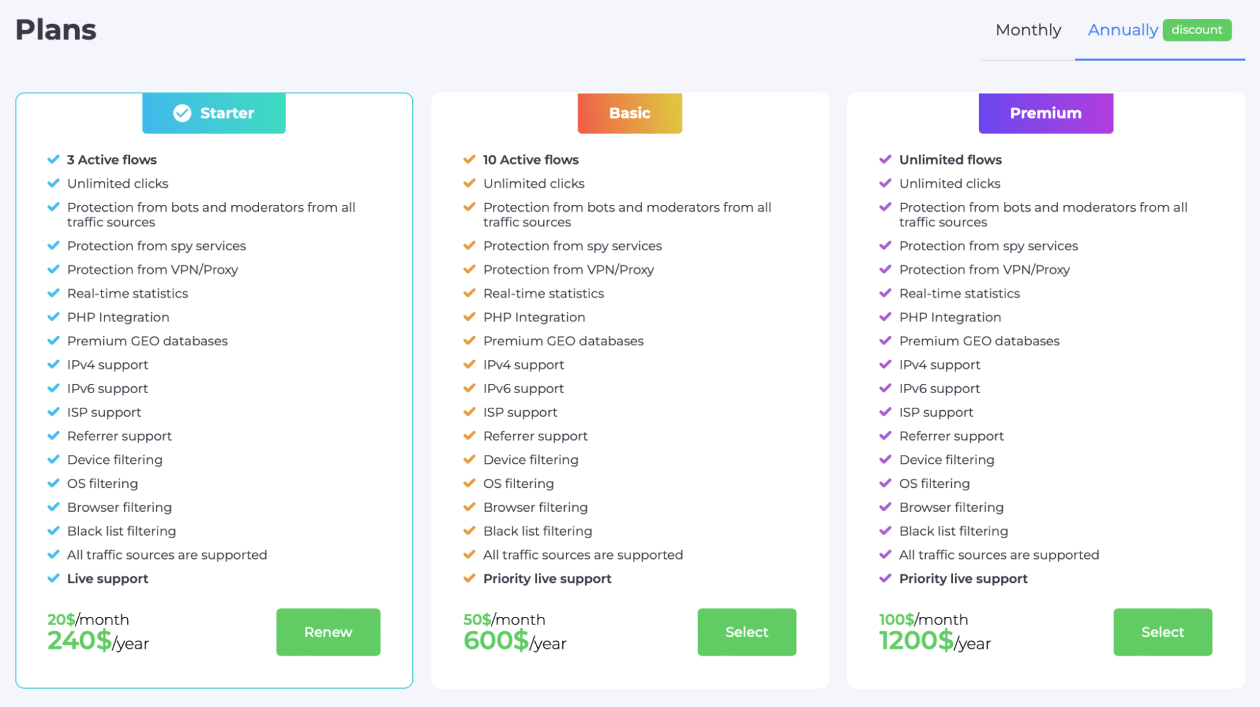Select the Basic plan
1260x707 pixels.
(746, 632)
